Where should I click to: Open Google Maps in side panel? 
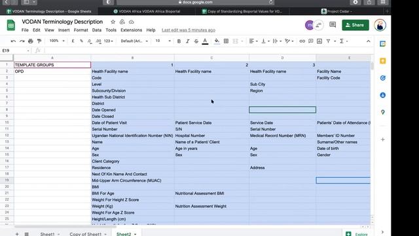click(382, 112)
